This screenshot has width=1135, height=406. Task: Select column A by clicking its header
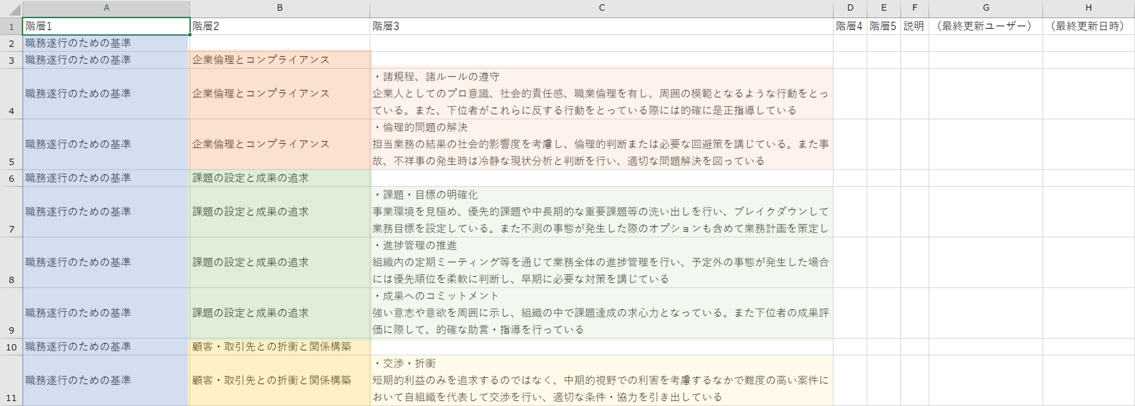(106, 7)
